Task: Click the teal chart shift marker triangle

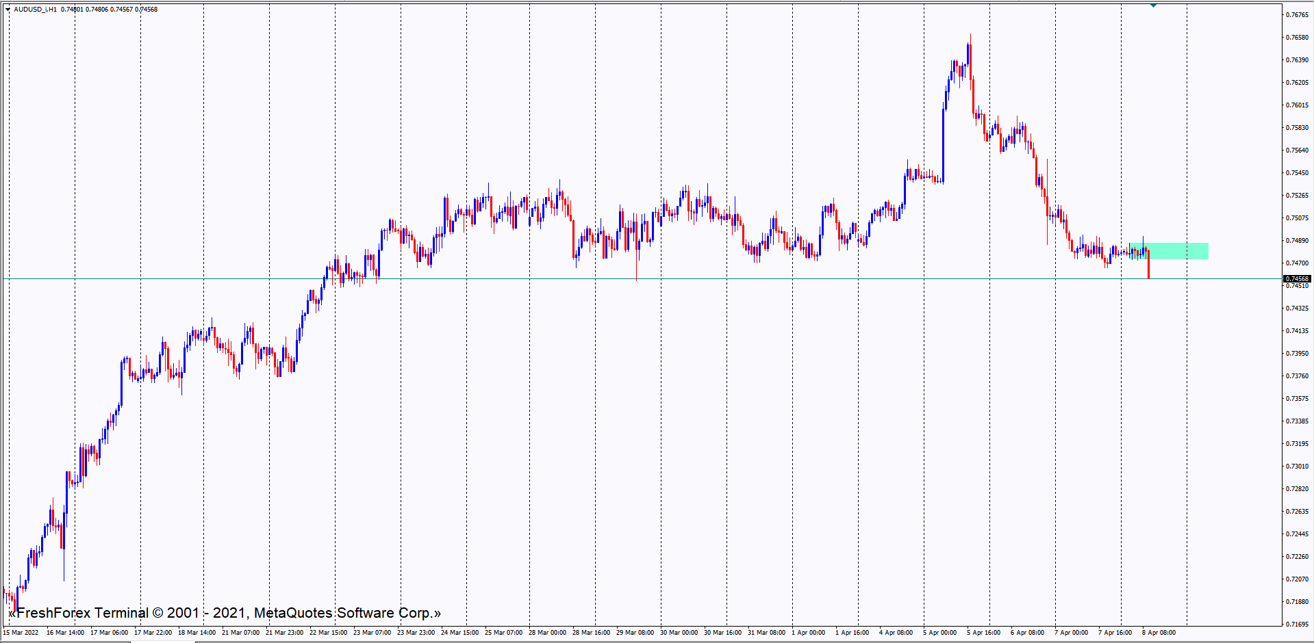Action: click(x=1153, y=5)
